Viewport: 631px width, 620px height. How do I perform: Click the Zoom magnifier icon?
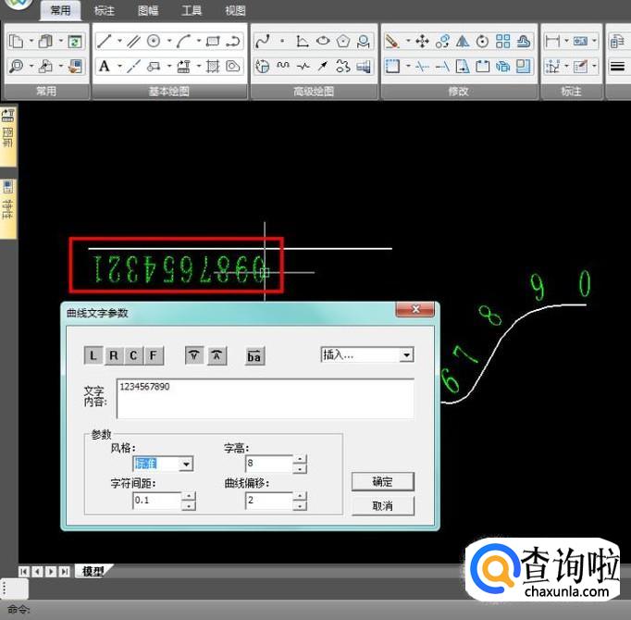pyautogui.click(x=17, y=66)
